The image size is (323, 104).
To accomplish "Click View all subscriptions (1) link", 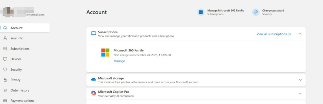I will click(274, 34).
